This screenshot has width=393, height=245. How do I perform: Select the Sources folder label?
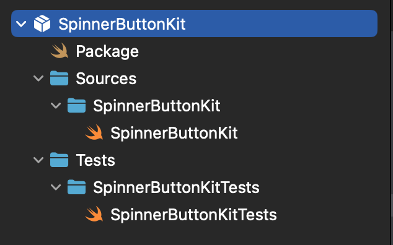(106, 79)
